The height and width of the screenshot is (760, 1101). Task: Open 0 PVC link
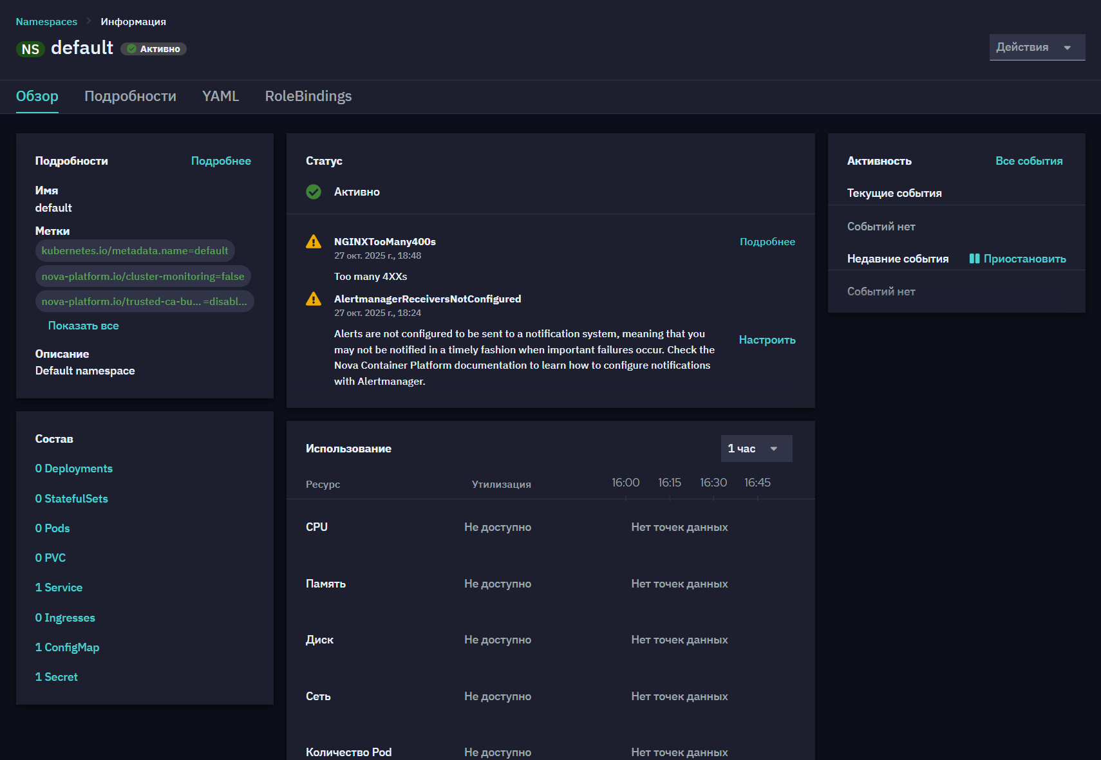[x=50, y=558]
